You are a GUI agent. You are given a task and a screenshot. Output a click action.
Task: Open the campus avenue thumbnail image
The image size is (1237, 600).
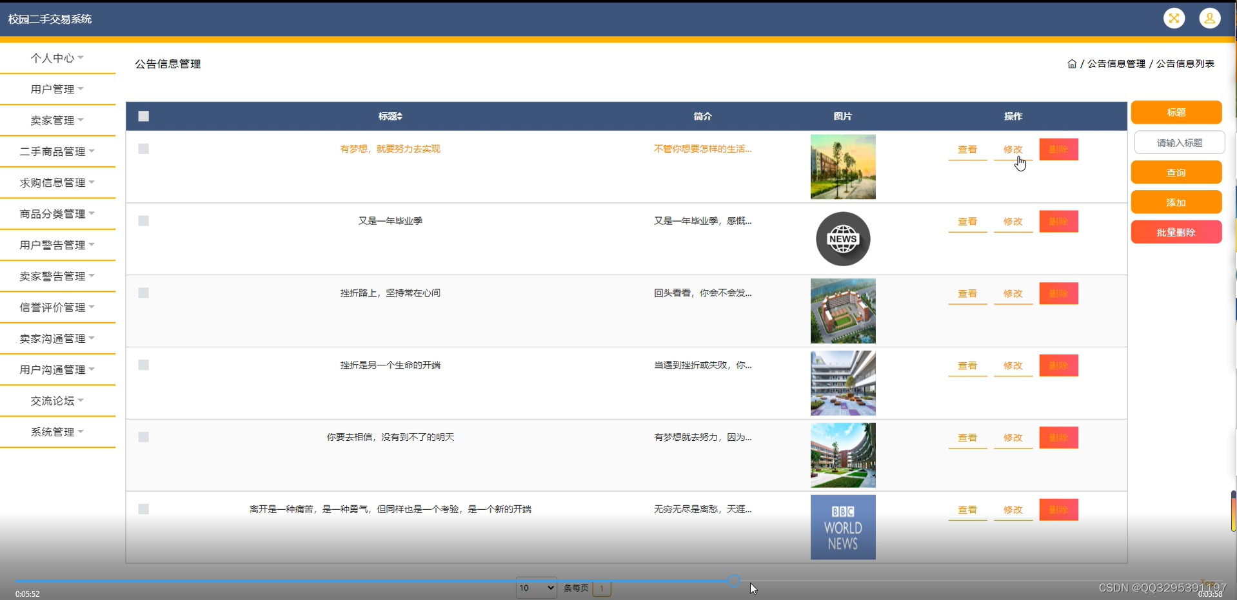843,167
